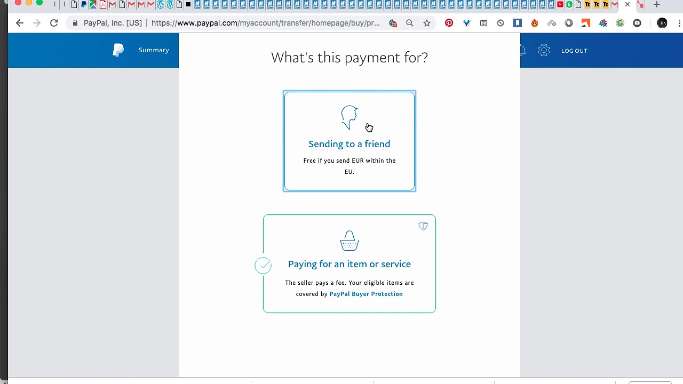This screenshot has height=384, width=683.
Task: Choose the Sending to a friend card
Action: pyautogui.click(x=350, y=141)
